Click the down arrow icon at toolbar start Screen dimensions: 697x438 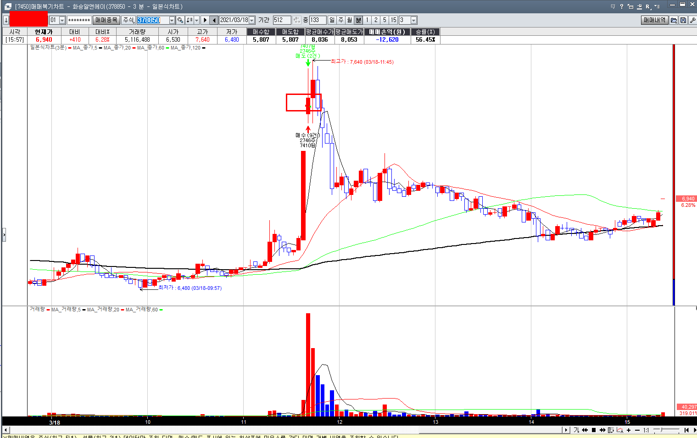tap(6, 20)
